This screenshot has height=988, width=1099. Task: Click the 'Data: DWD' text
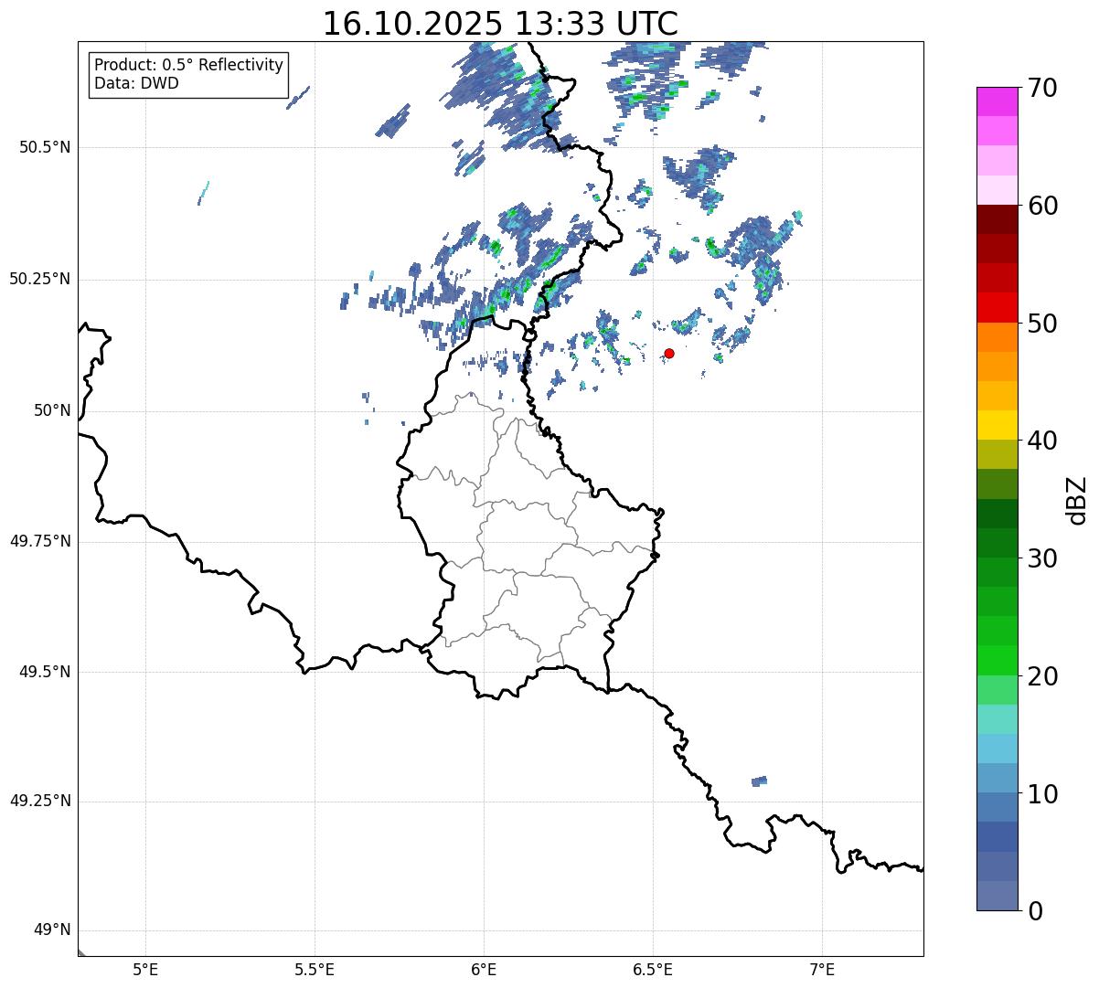(136, 83)
